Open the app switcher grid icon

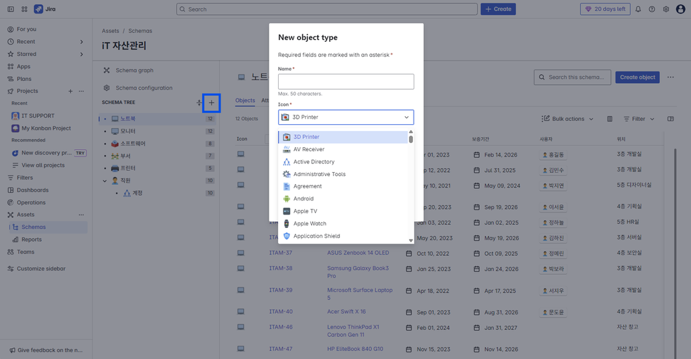coord(24,9)
